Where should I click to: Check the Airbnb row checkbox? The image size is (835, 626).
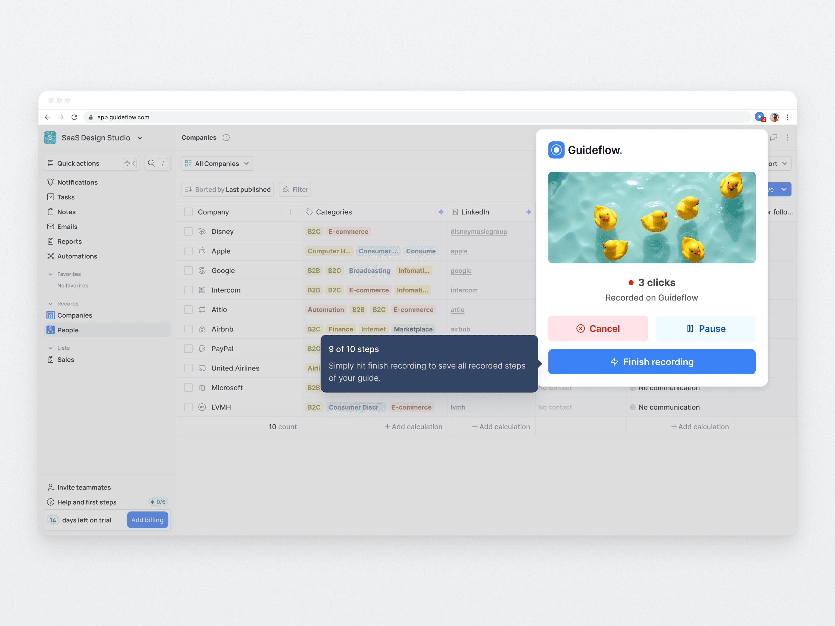188,329
